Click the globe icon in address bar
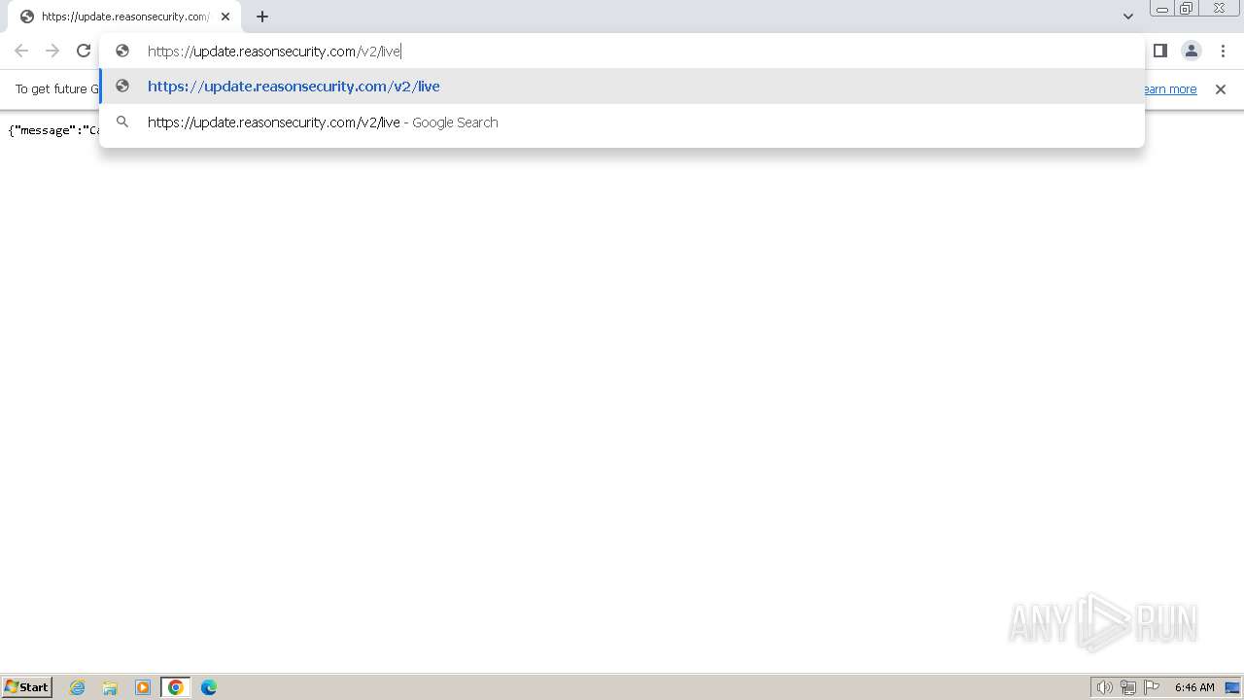 pos(122,51)
